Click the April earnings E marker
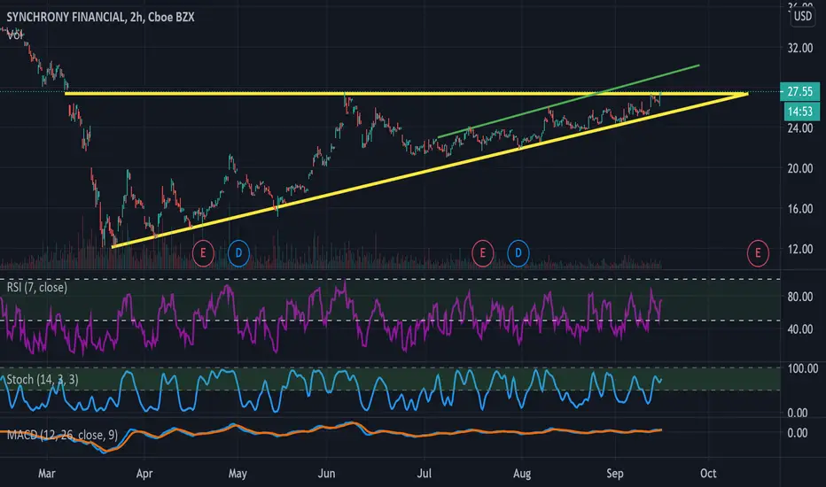 click(x=203, y=253)
